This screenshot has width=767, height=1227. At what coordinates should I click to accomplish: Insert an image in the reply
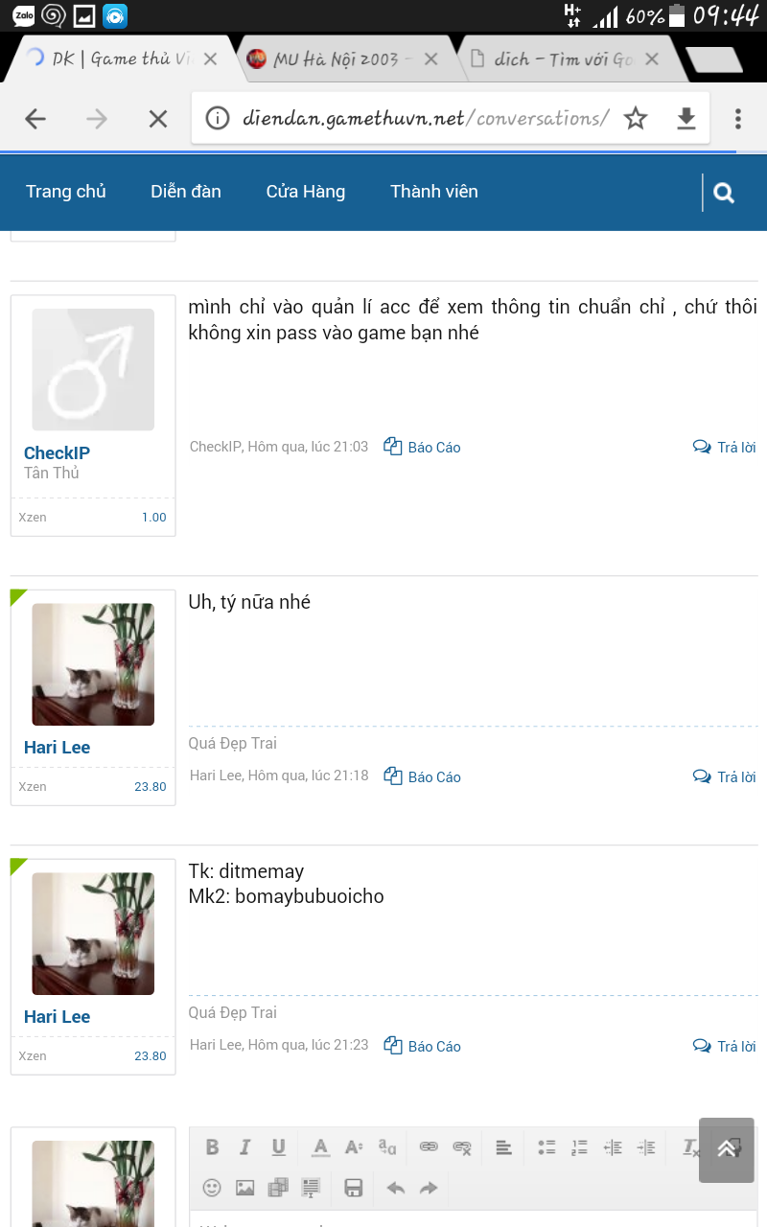(245, 1188)
